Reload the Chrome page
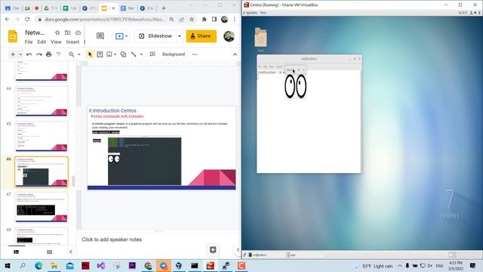The height and width of the screenshot is (272, 483). 27,19
